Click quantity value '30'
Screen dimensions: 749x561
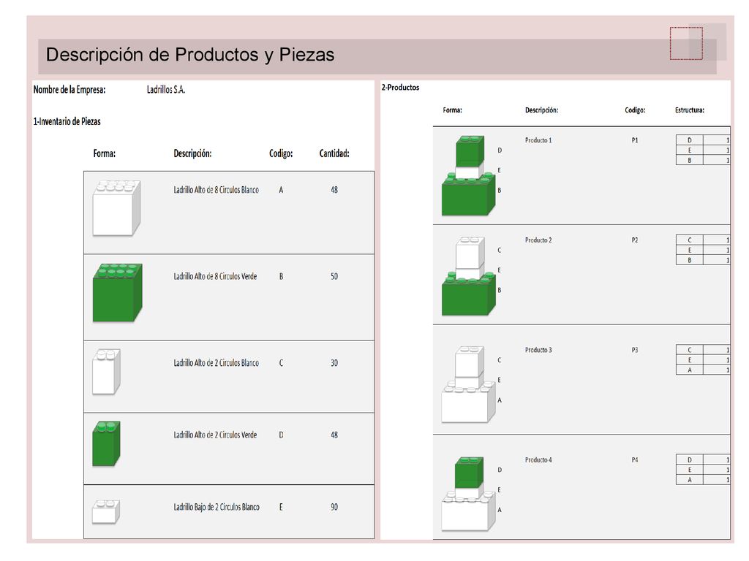click(x=334, y=363)
